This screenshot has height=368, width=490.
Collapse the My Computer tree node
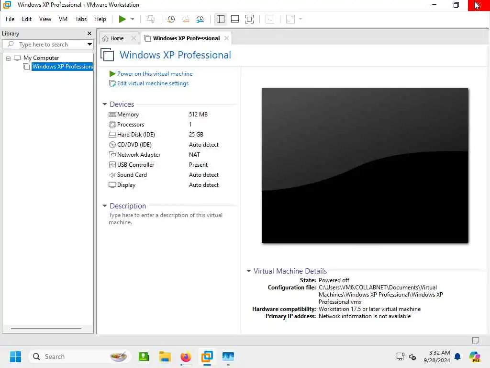click(9, 58)
